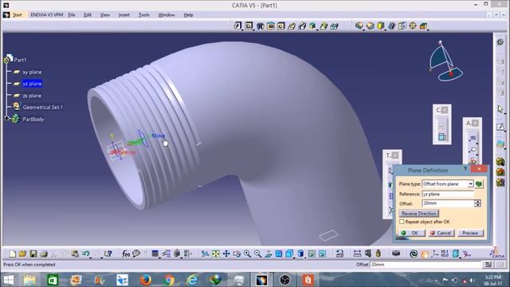The height and width of the screenshot is (287, 510).
Task: Select Part1 root node in the tree
Action: coord(20,60)
